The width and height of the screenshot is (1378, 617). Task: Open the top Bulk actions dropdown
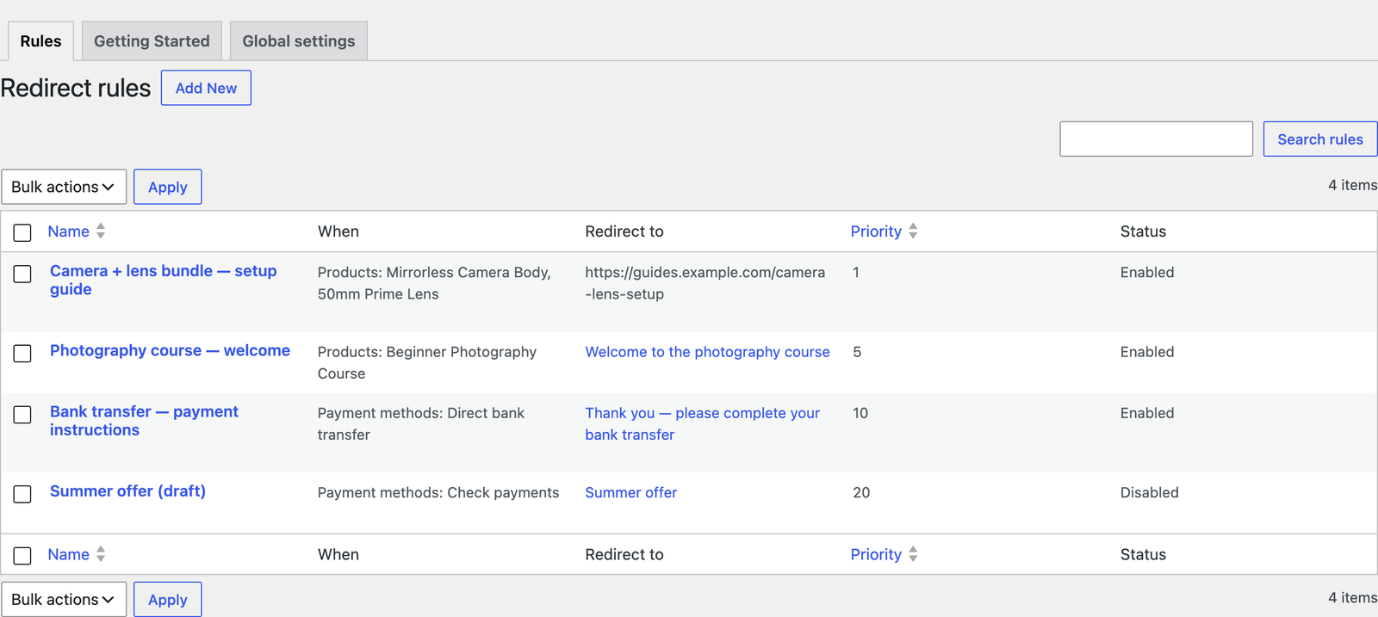point(64,187)
